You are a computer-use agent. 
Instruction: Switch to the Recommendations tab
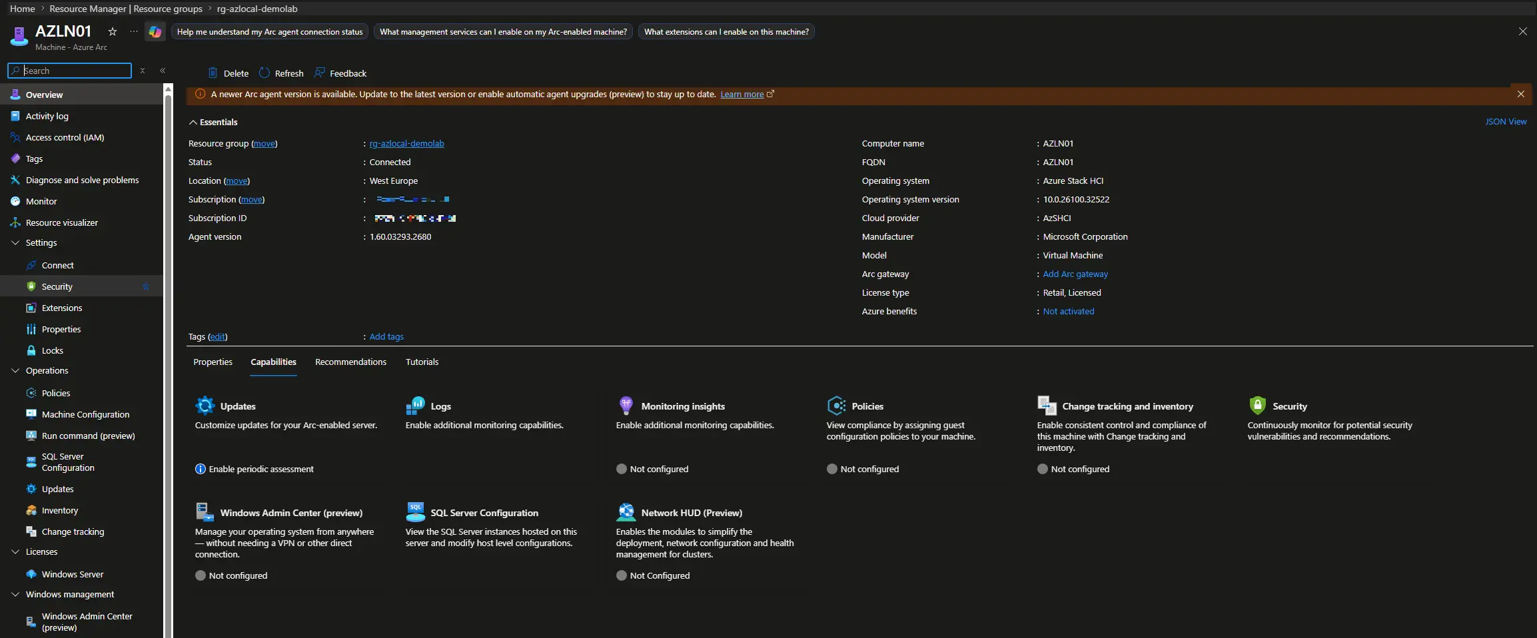(350, 362)
